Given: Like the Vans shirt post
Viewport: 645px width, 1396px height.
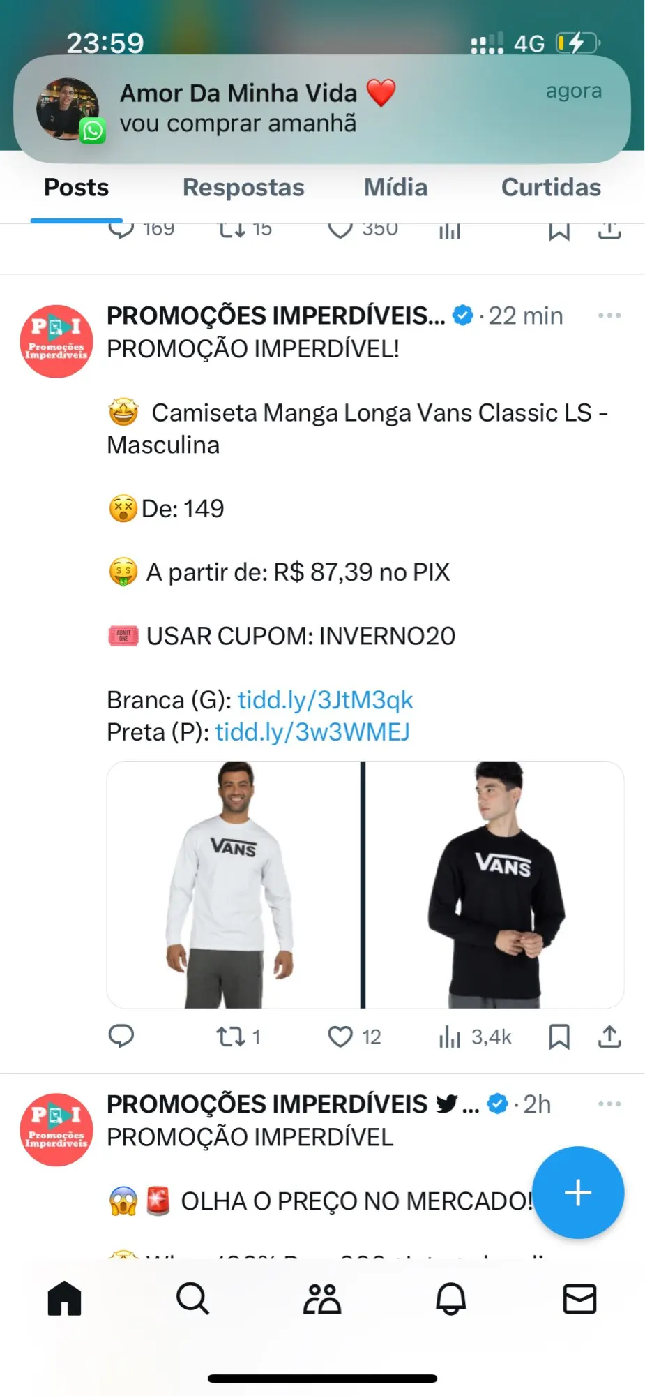Looking at the screenshot, I should click(x=354, y=1037).
